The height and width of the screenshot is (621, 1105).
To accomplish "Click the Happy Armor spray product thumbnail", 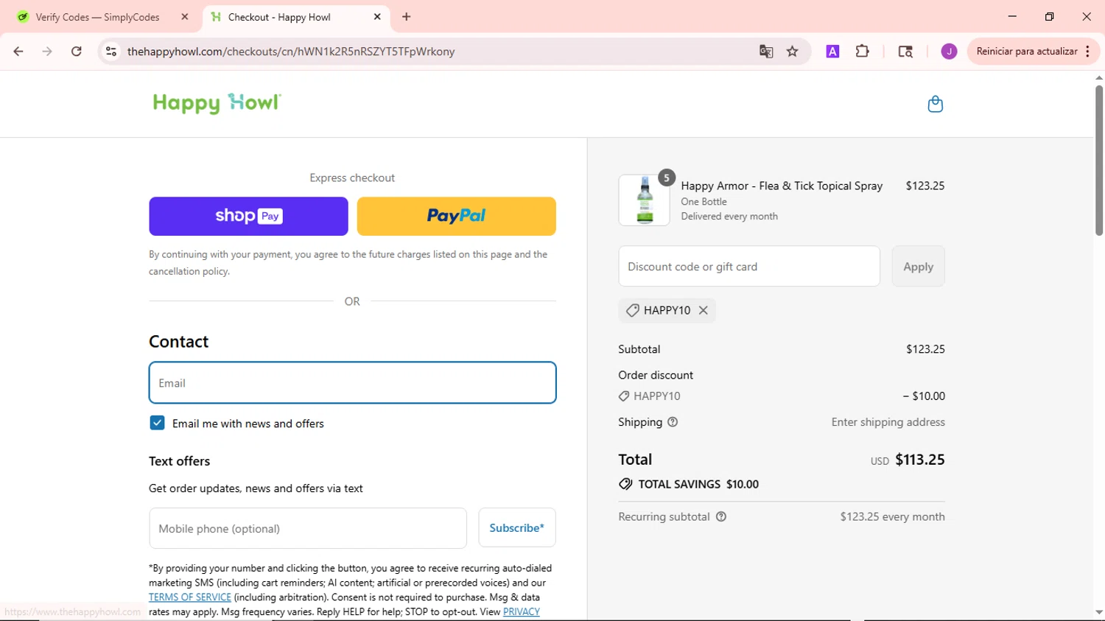I will tap(645, 200).
